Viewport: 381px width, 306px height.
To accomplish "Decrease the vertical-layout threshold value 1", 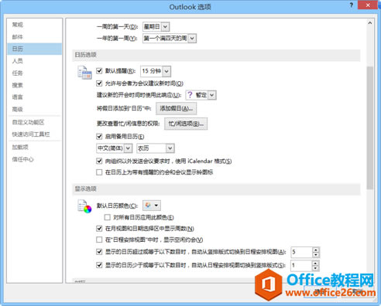I will pos(316,268).
